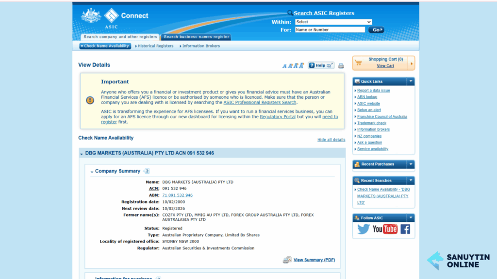Open Setup an alert quick link
The height and width of the screenshot is (279, 497).
tap(369, 110)
